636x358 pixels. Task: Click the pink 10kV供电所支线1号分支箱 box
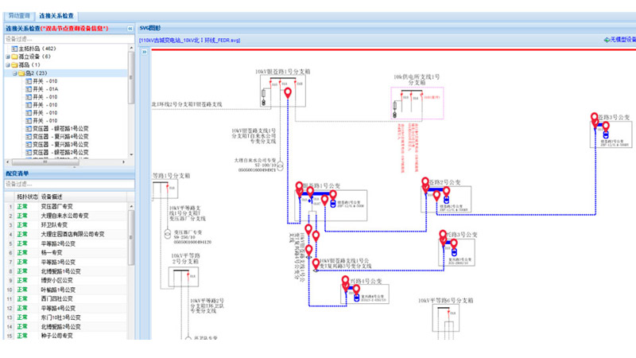[x=417, y=104]
